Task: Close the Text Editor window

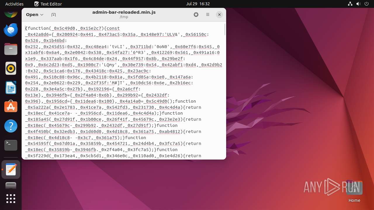Action: [x=219, y=15]
